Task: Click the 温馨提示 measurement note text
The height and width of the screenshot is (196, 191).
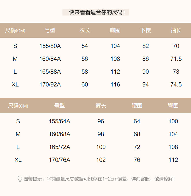Action: [99, 179]
